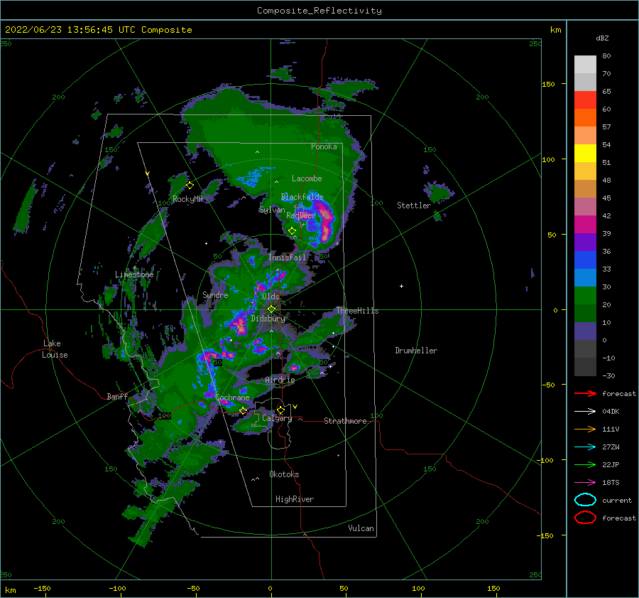Click the Didsbury label

tap(268, 319)
